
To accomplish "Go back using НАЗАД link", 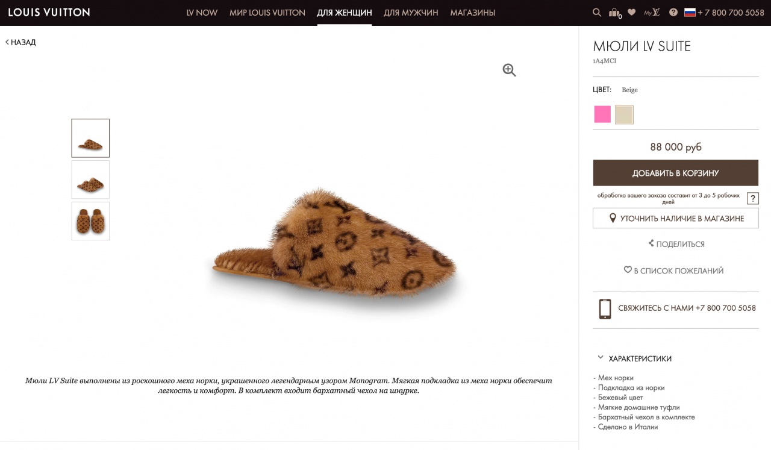I will pos(21,42).
